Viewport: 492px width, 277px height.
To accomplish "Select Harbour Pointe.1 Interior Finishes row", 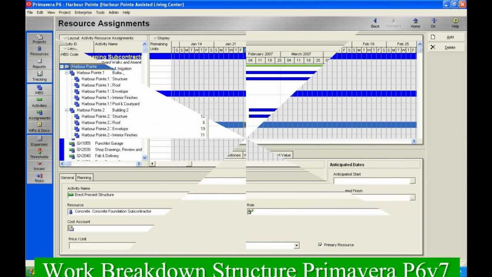I will point(104,98).
